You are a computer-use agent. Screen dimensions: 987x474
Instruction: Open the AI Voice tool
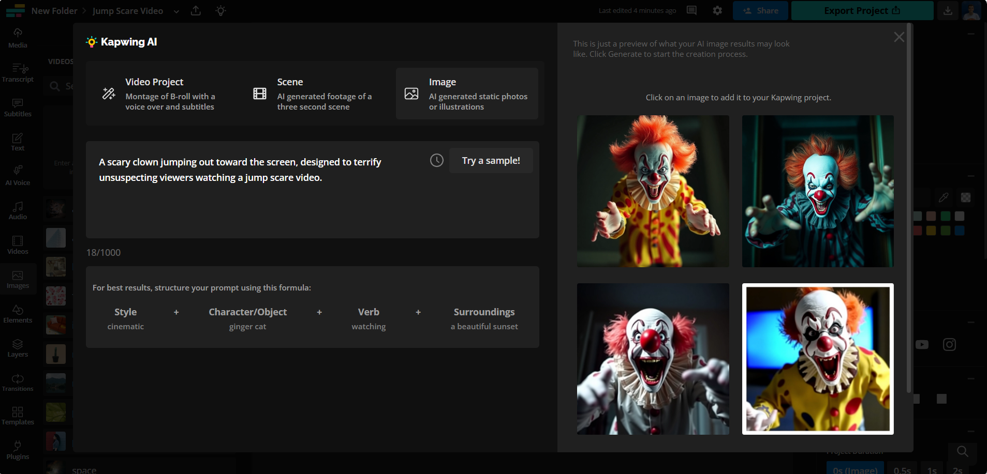[17, 175]
